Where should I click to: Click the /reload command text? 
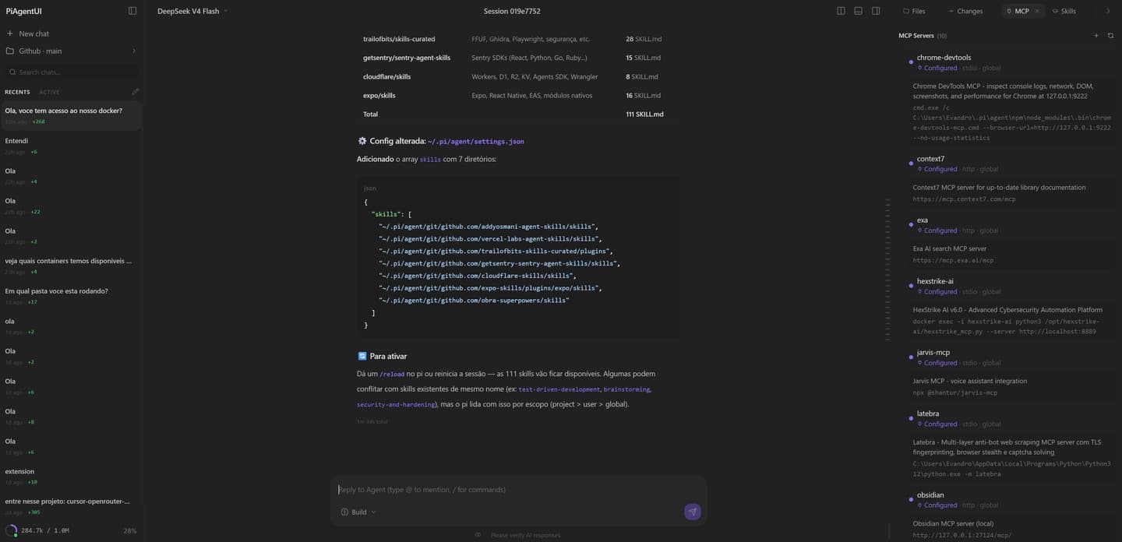pos(392,375)
